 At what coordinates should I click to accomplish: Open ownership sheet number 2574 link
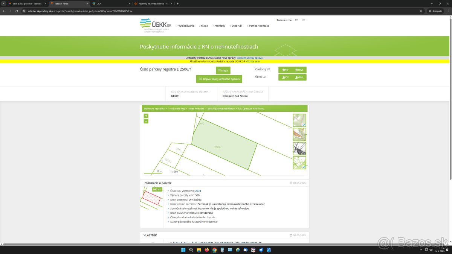[198, 191]
